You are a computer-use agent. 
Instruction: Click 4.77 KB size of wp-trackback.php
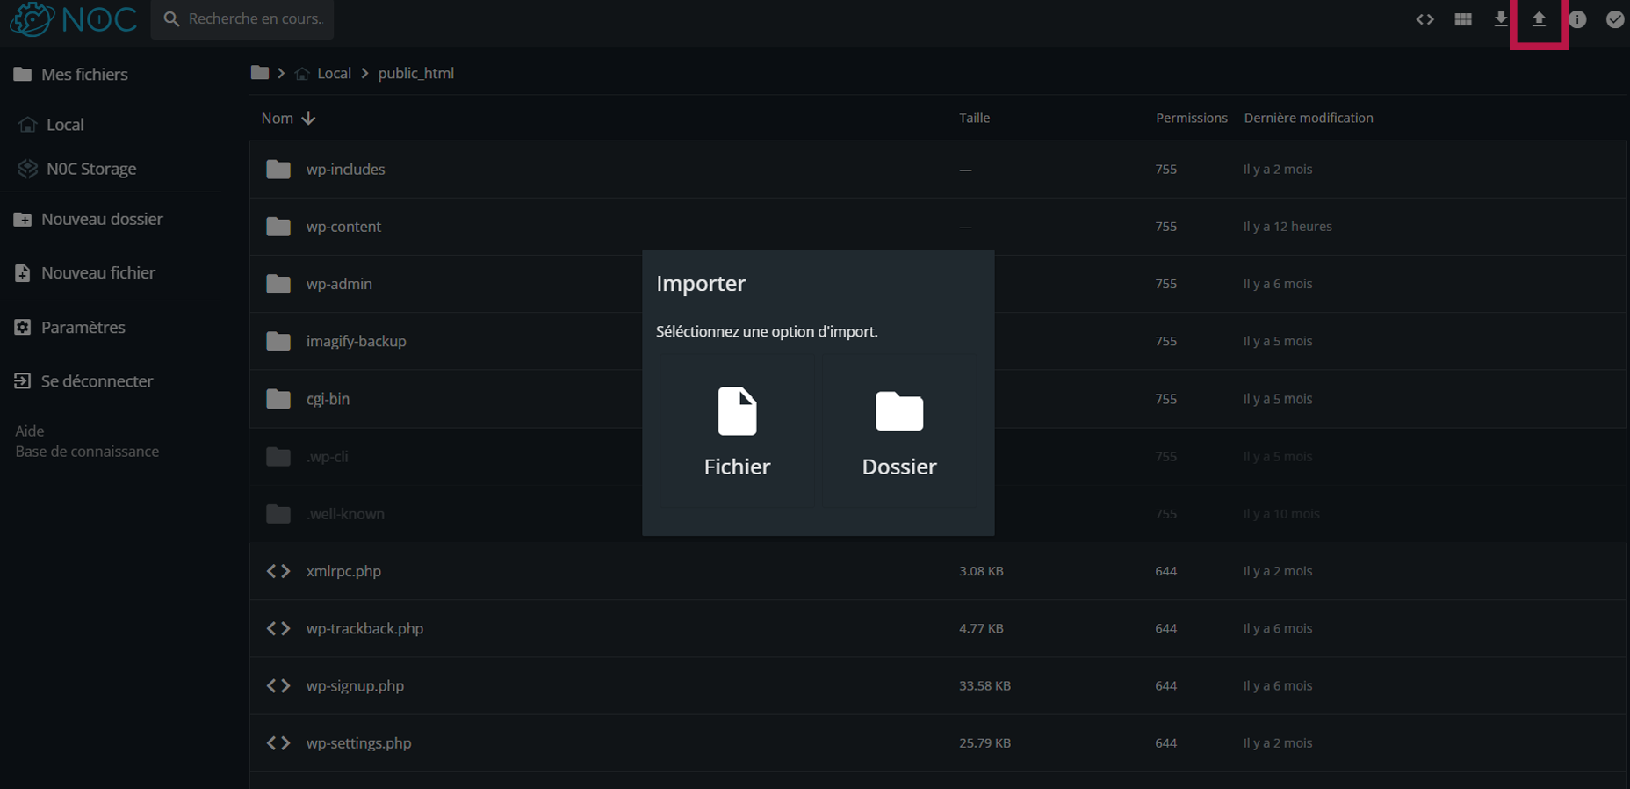point(981,628)
